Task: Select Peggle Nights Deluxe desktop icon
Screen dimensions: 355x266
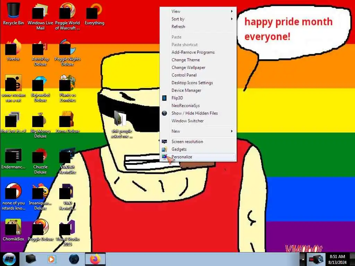Action: click(x=67, y=53)
